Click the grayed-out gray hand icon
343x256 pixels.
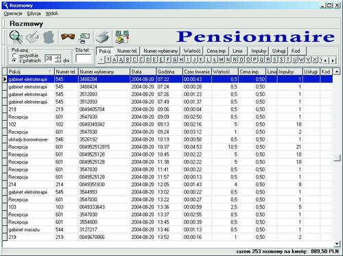click(x=49, y=37)
